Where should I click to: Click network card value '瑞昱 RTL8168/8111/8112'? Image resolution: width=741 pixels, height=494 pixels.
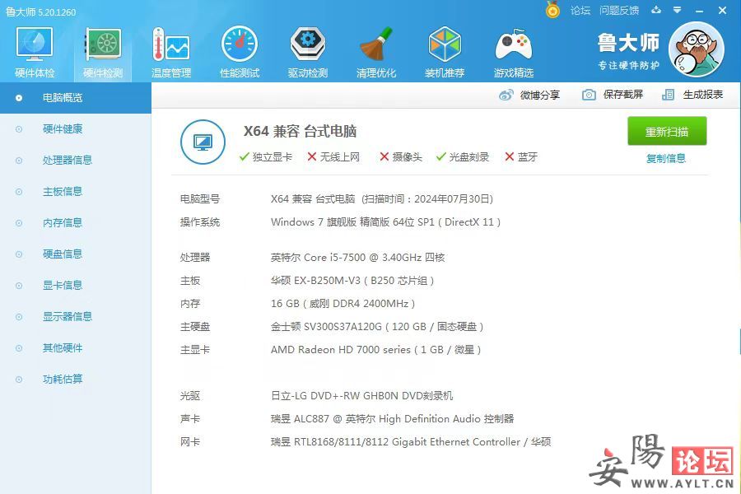329,442
